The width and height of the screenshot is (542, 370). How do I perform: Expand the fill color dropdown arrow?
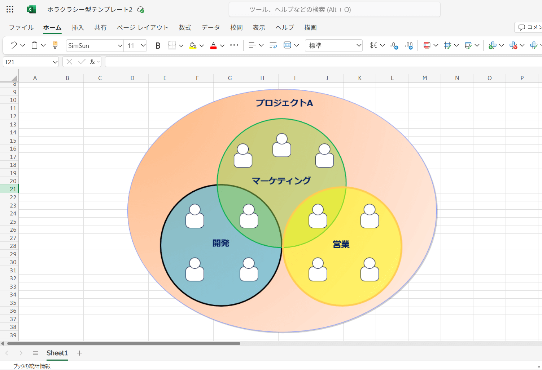pyautogui.click(x=202, y=46)
